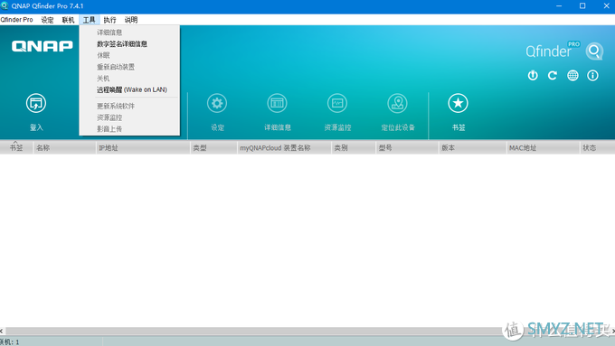Open the 设定 menu in the menu bar
This screenshot has height=346, width=615.
47,20
